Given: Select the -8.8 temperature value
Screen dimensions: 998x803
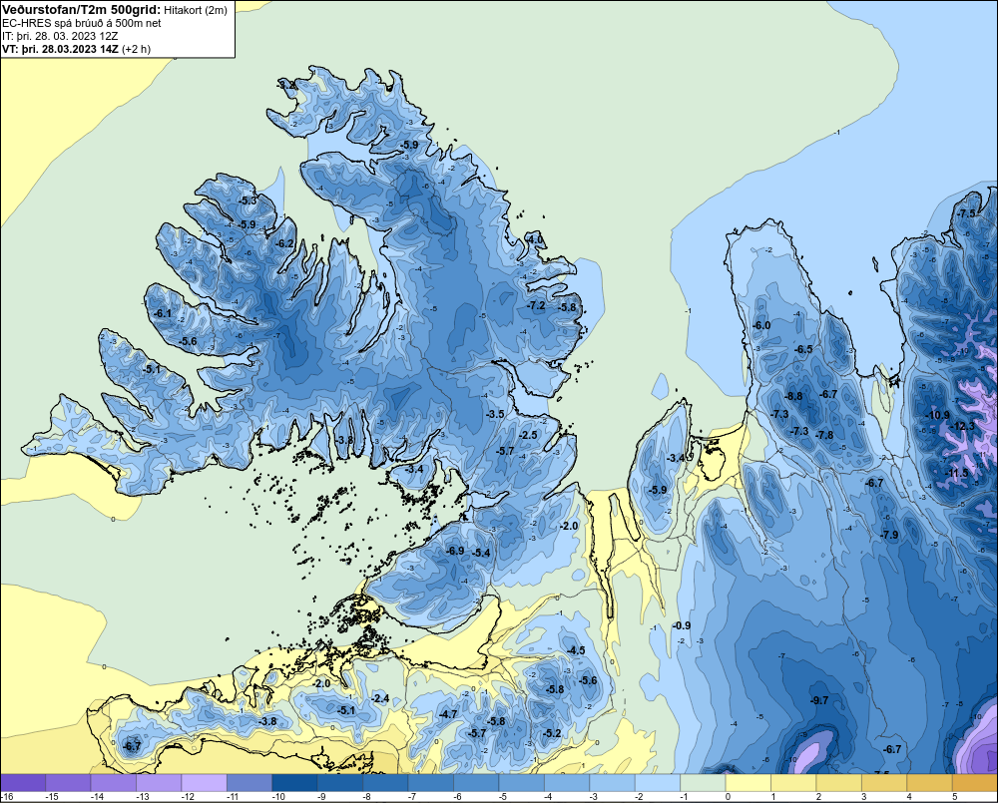Looking at the screenshot, I should coord(793,396).
